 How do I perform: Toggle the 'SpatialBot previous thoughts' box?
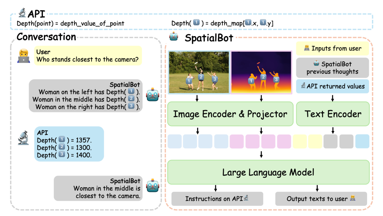pyautogui.click(x=332, y=68)
